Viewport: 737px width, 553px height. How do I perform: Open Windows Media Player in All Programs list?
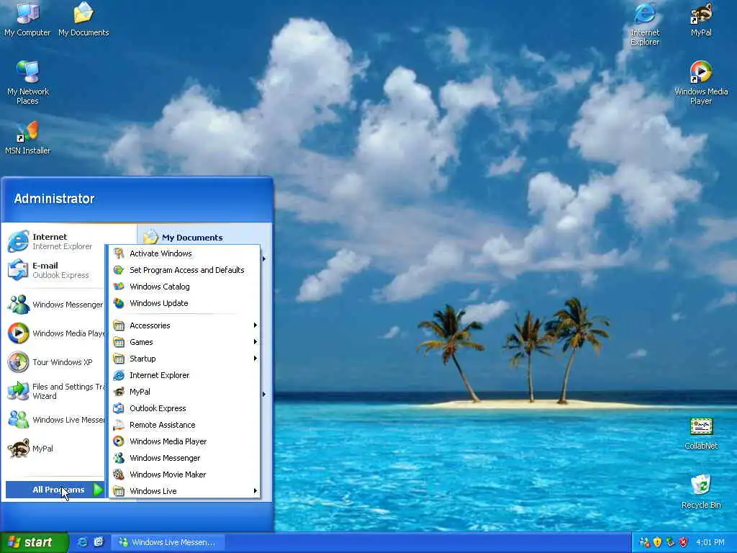click(x=184, y=441)
